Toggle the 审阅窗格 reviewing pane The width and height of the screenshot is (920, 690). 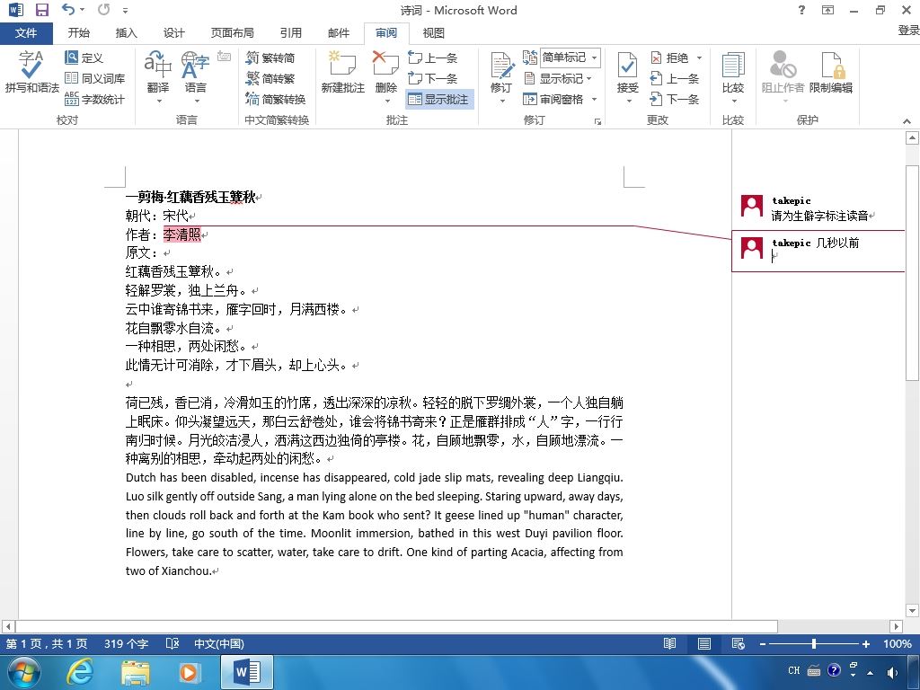554,99
